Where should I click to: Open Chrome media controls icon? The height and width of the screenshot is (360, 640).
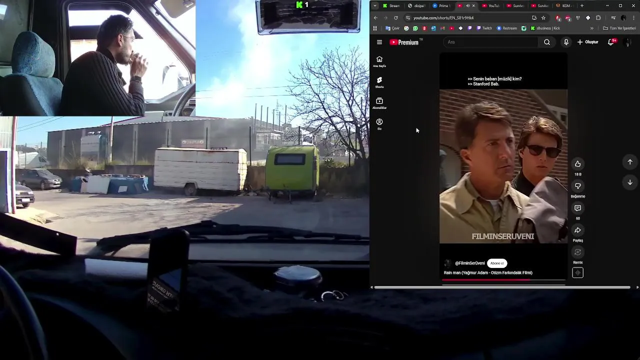613,17
